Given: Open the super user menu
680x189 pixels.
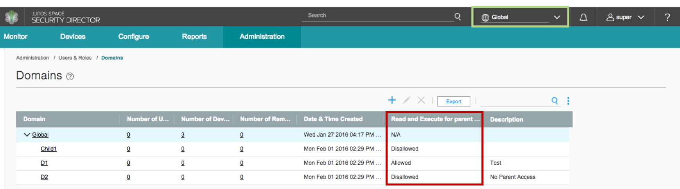Looking at the screenshot, I should [625, 18].
